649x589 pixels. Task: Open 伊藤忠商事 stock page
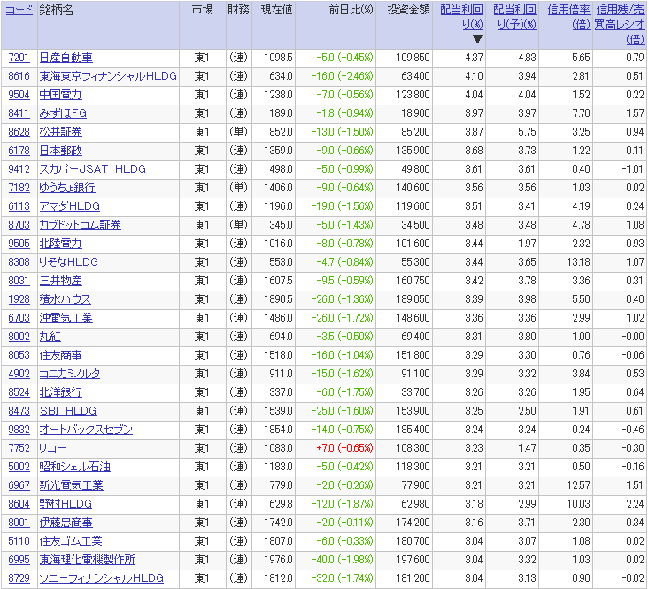66,523
